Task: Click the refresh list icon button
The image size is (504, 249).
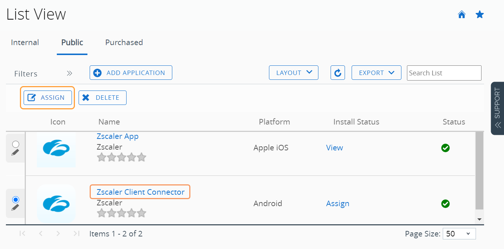Action: (x=338, y=73)
